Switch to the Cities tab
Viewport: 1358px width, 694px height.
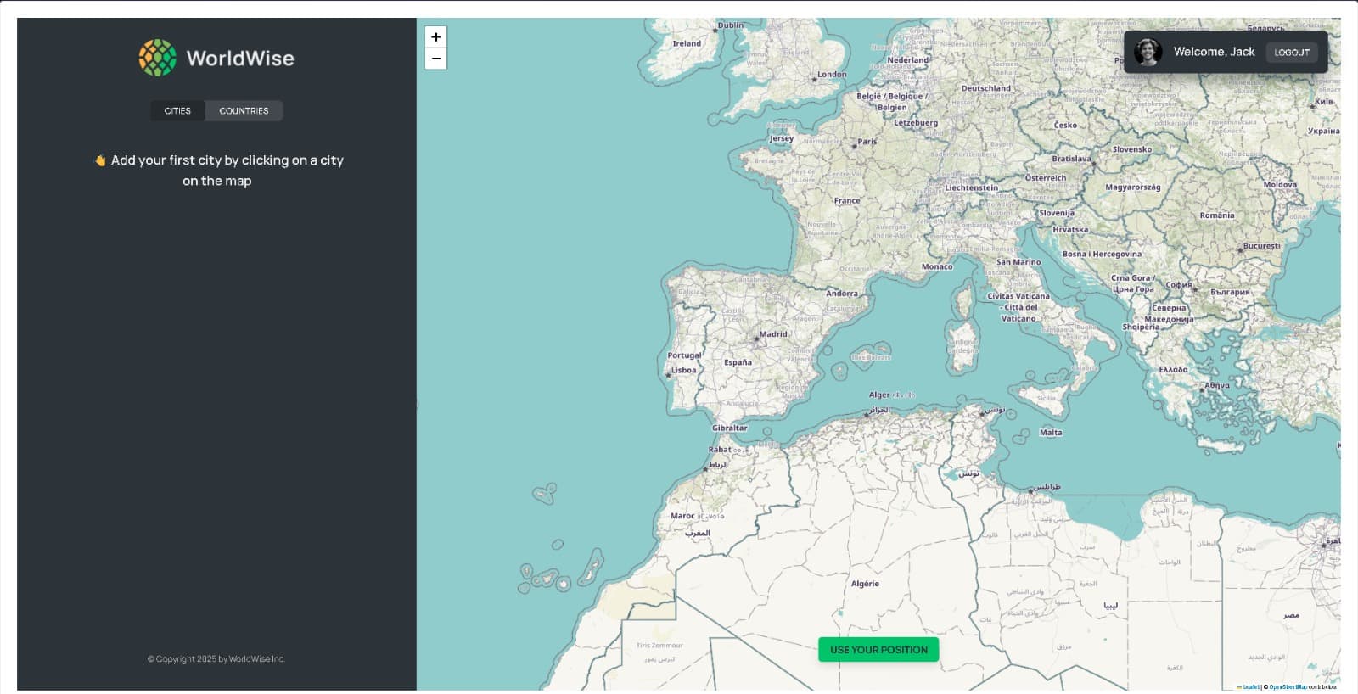(x=177, y=111)
